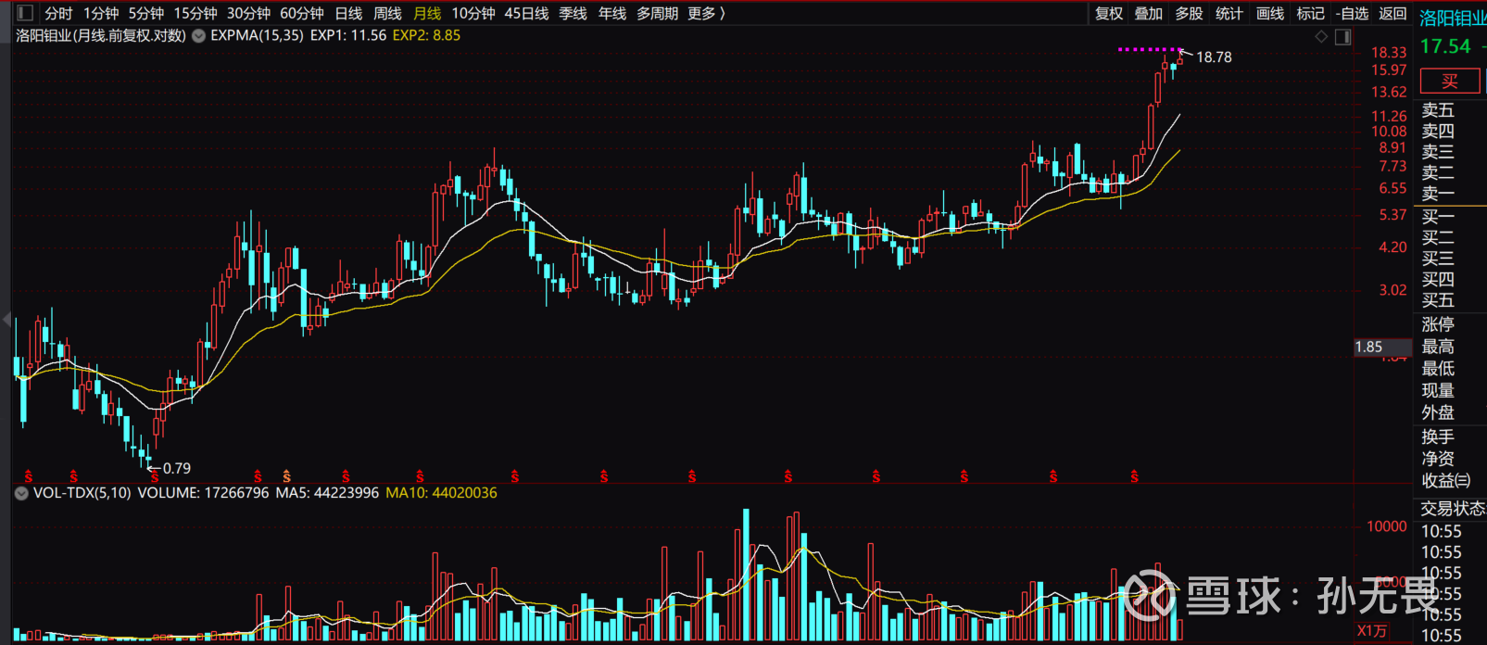The image size is (1487, 645).
Task: Select the 周线 weekly chart tab
Action: point(387,13)
